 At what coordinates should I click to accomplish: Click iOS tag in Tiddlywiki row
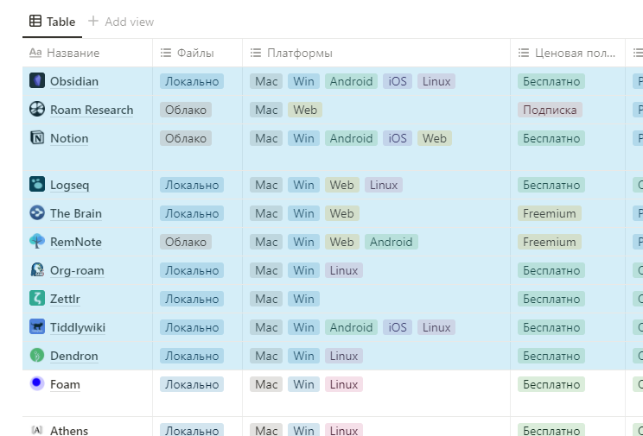click(x=398, y=327)
